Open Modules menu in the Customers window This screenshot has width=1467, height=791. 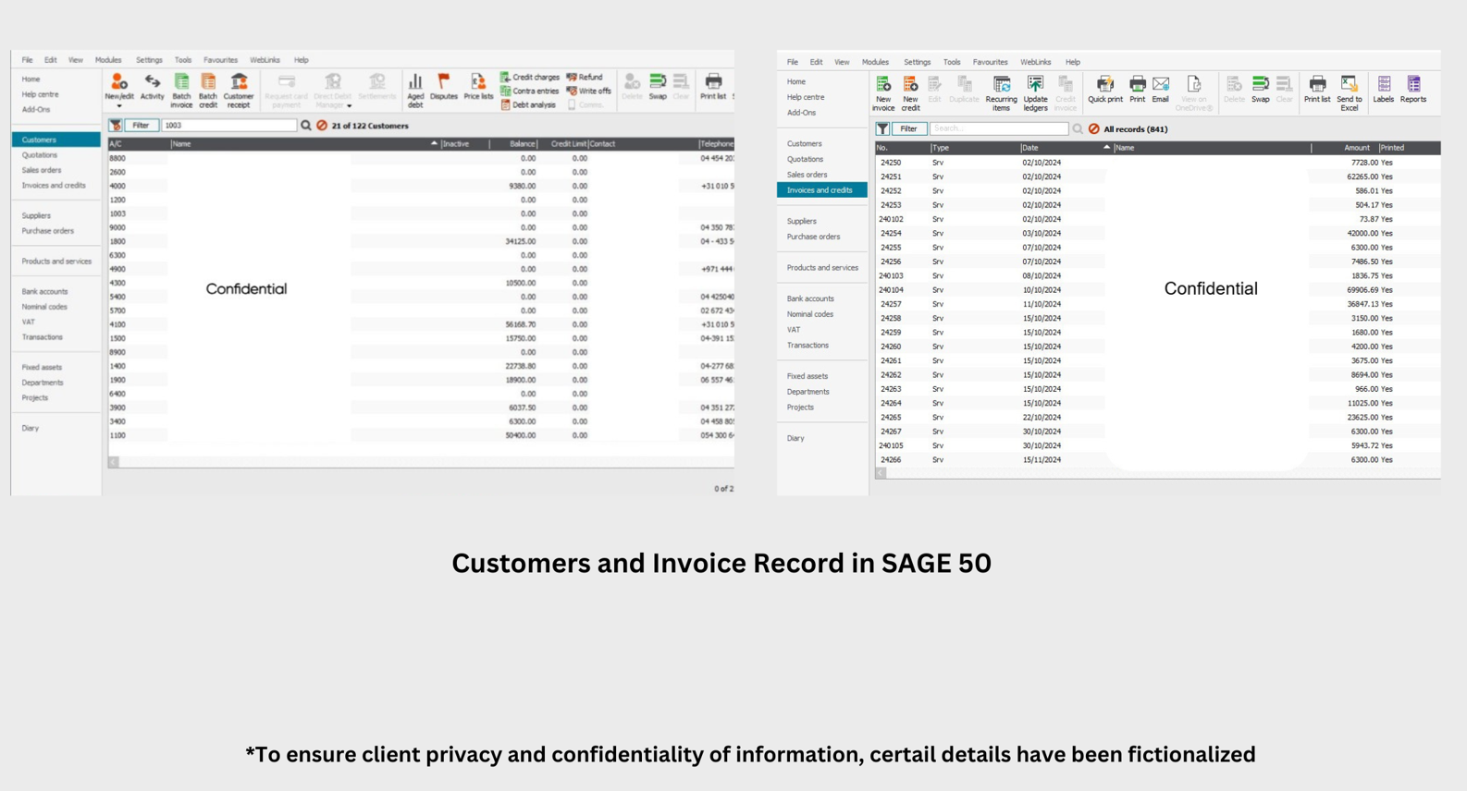point(108,60)
